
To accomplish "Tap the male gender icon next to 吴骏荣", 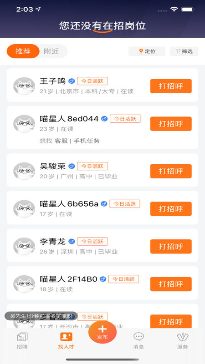I will tap(72, 166).
